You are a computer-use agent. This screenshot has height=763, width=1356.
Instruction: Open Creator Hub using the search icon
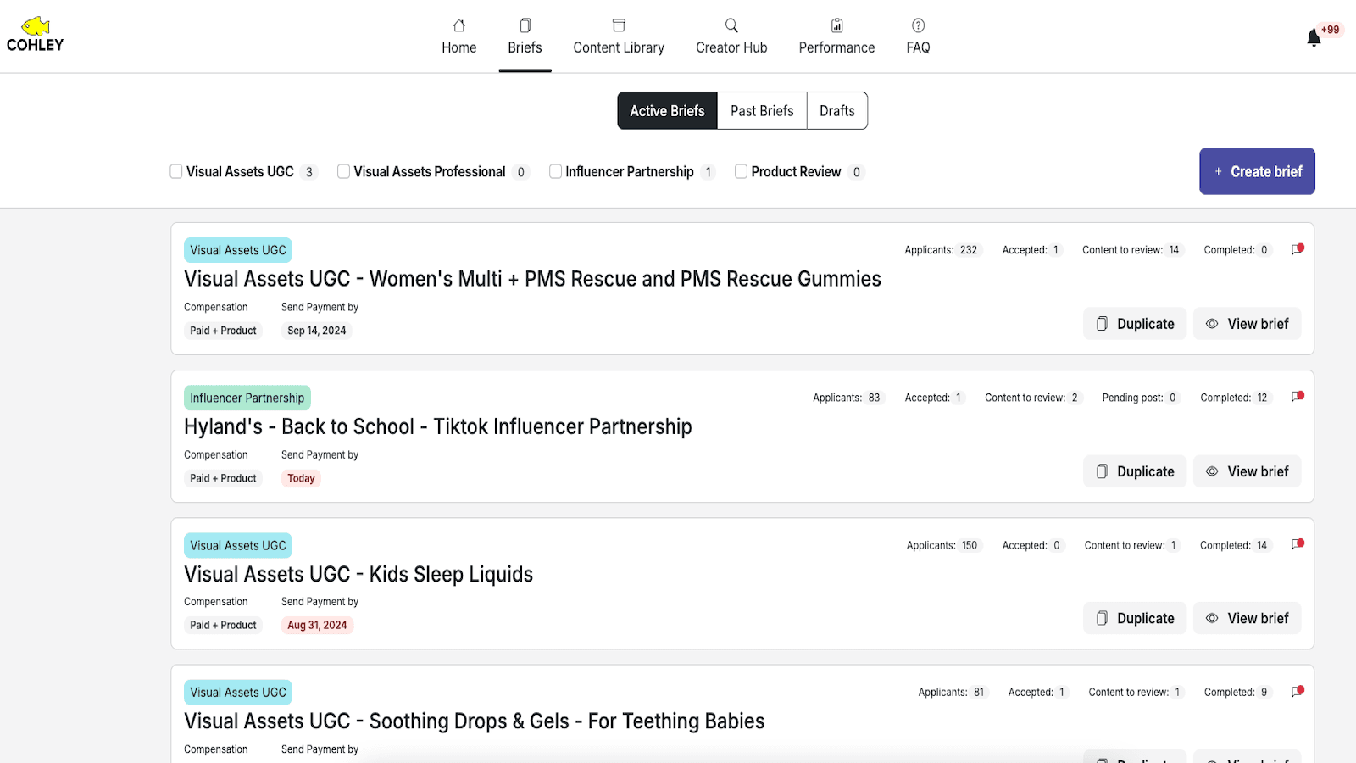coord(731,25)
